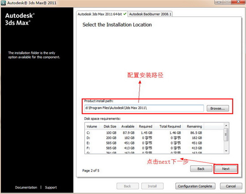Click the Next button on page 2
The height and width of the screenshot is (194, 246).
point(226,169)
